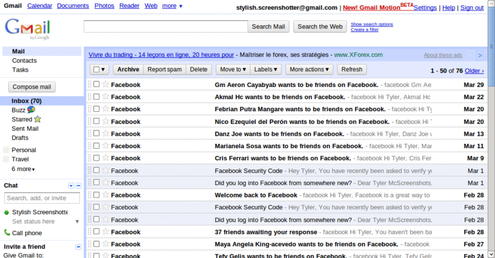
Task: Star the Marianela Sosa email
Action: [106, 146]
